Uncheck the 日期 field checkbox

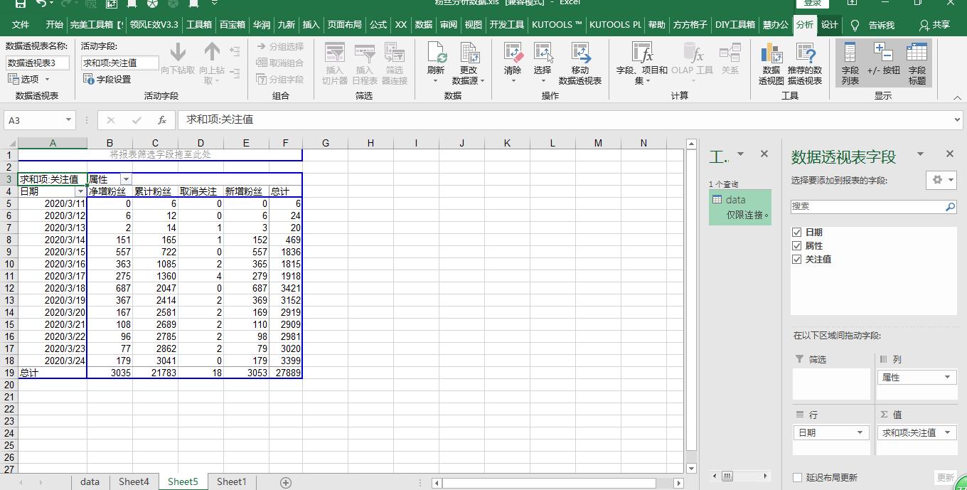coord(797,232)
